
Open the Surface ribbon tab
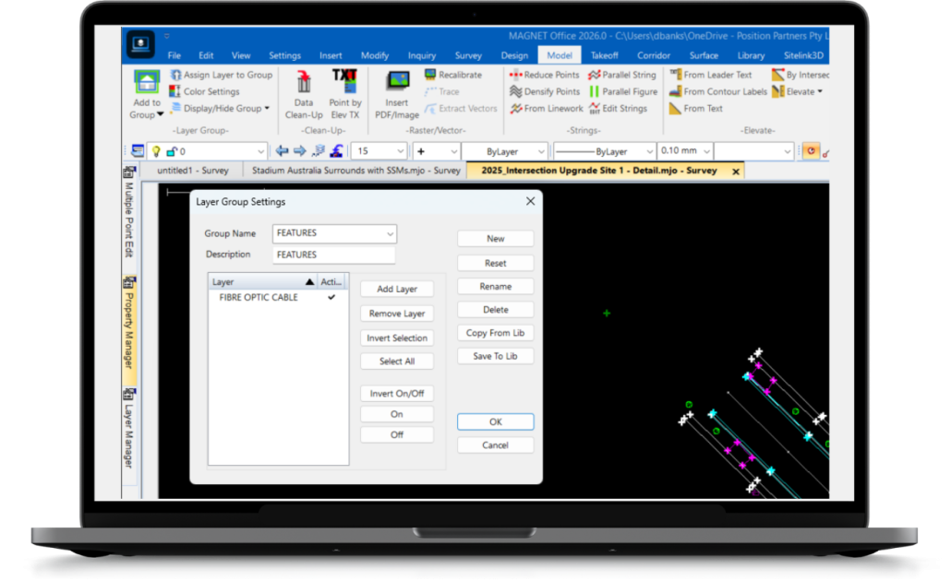coord(704,55)
